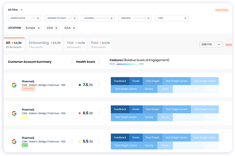Remove the Europe location filter chip

click(39, 28)
